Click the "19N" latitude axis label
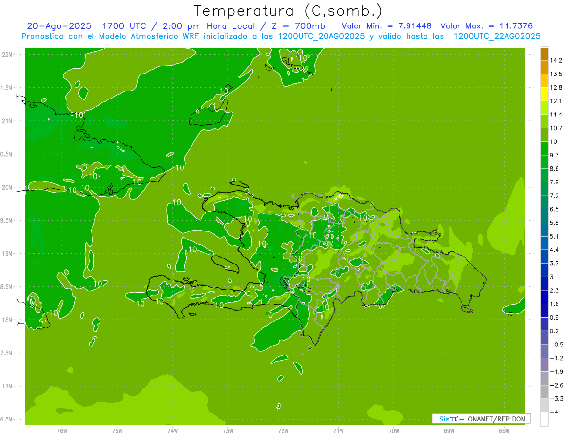 pyautogui.click(x=8, y=254)
